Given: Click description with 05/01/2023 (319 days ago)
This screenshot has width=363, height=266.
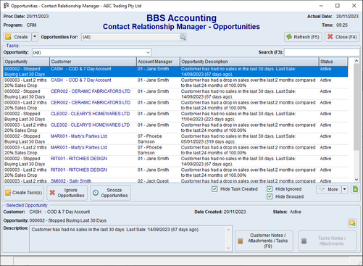Looking at the screenshot, I should coord(238,138).
